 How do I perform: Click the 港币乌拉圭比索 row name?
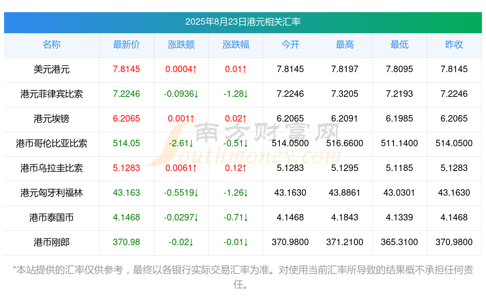coord(51,168)
